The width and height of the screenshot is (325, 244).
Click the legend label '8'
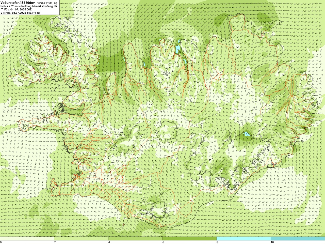pyautogui.click(x=217, y=242)
